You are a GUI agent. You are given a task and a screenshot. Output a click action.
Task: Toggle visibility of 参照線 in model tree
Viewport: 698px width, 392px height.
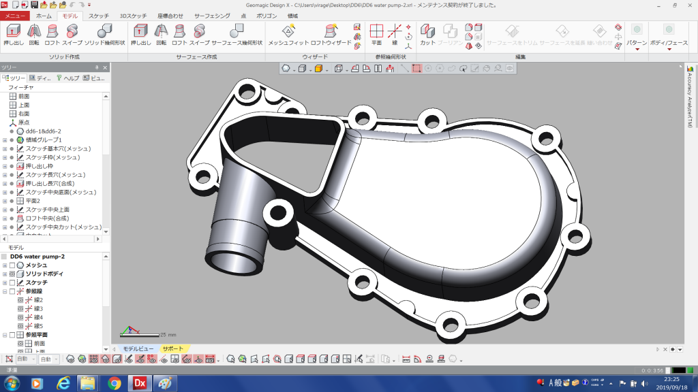pyautogui.click(x=12, y=291)
